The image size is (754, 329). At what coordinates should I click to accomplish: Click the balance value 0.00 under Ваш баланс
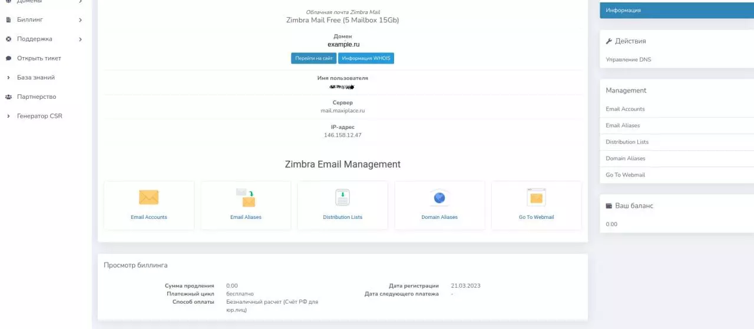point(611,224)
